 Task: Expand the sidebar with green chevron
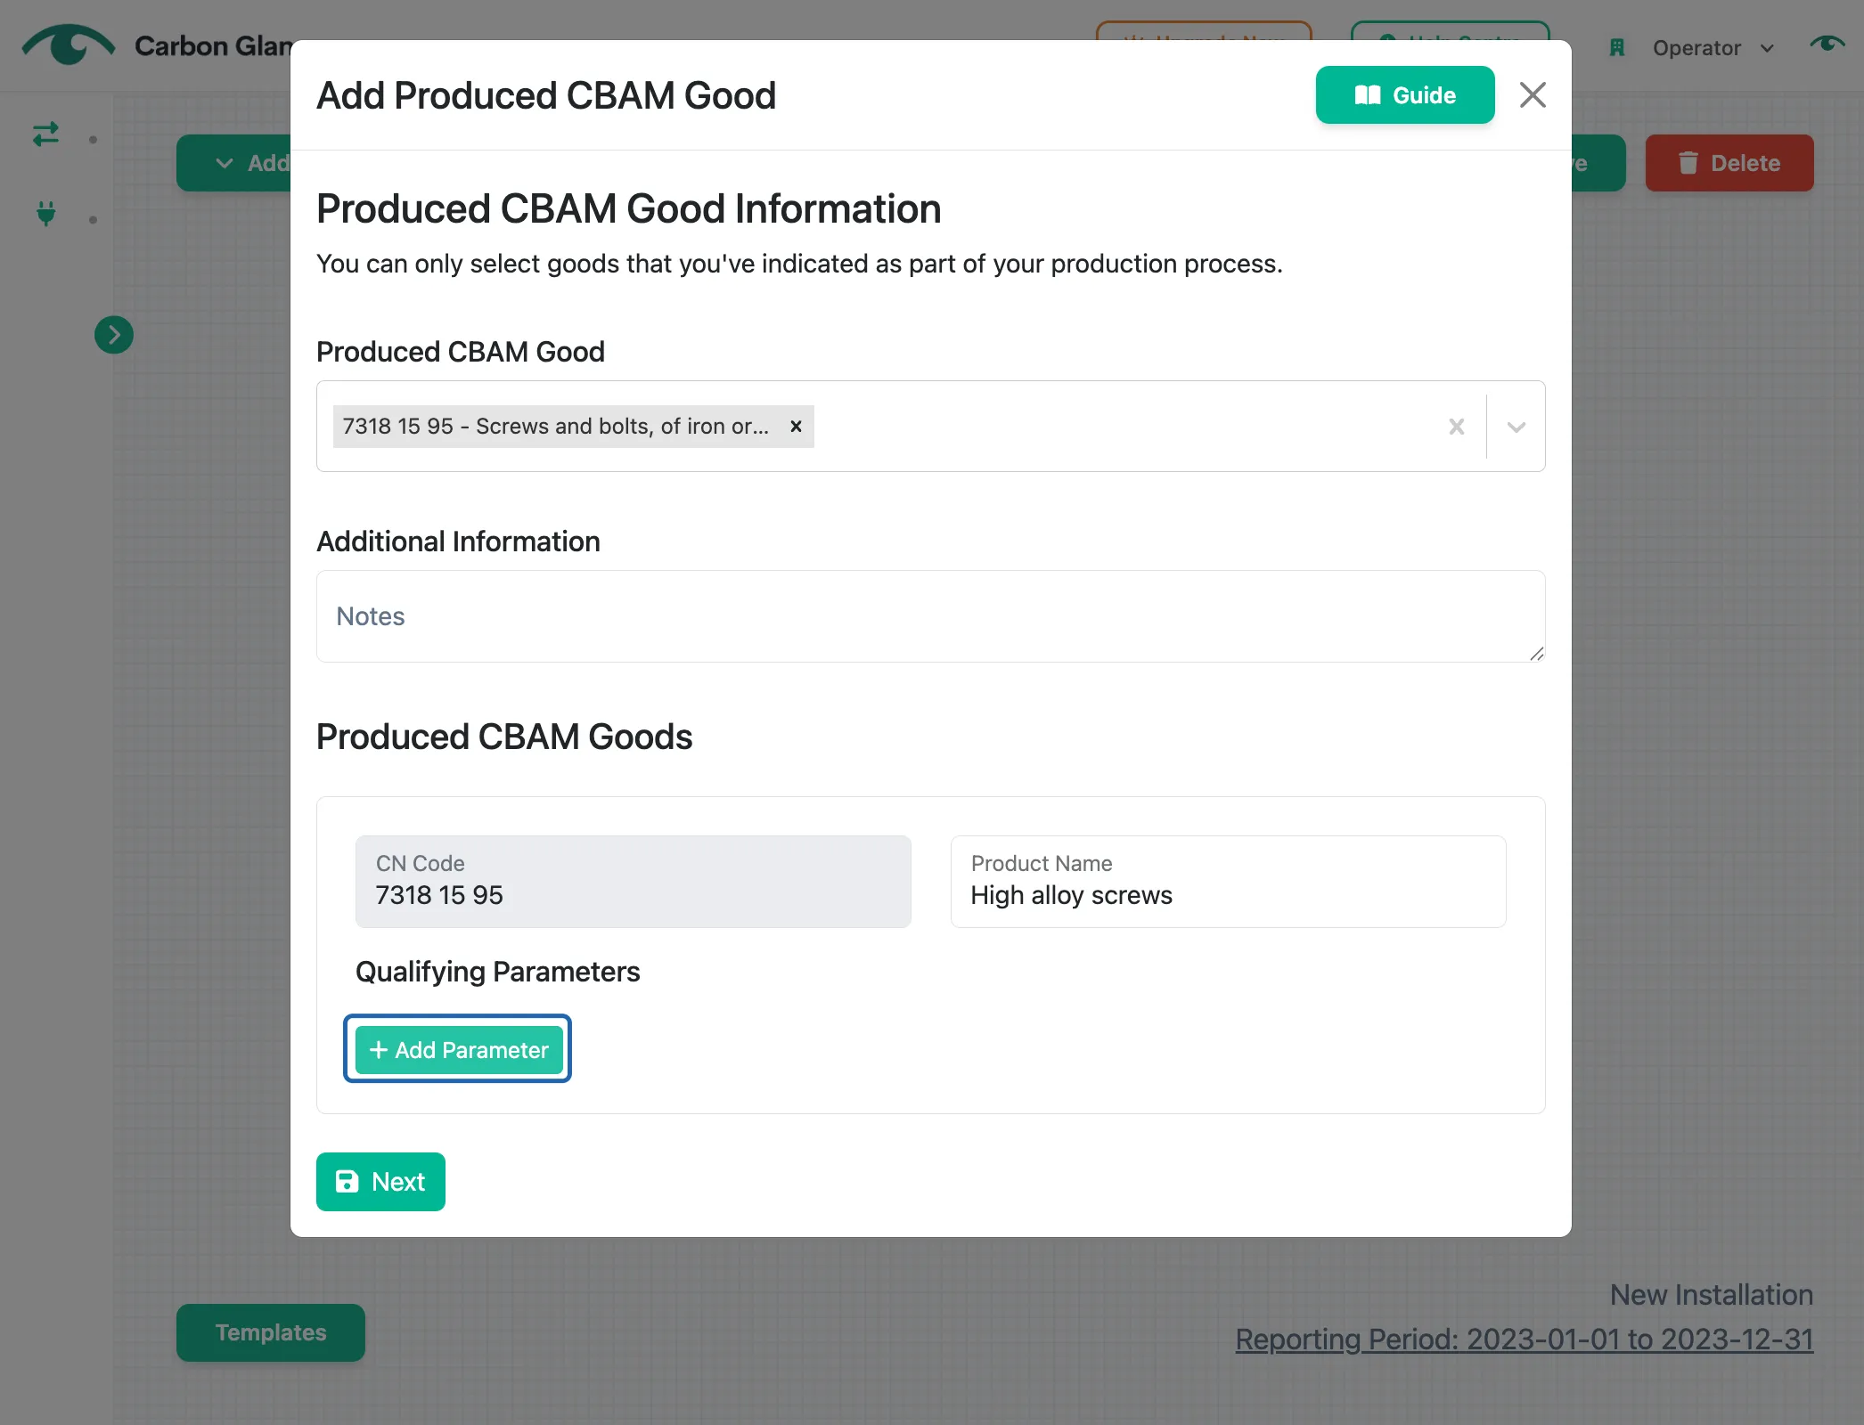pos(114,335)
